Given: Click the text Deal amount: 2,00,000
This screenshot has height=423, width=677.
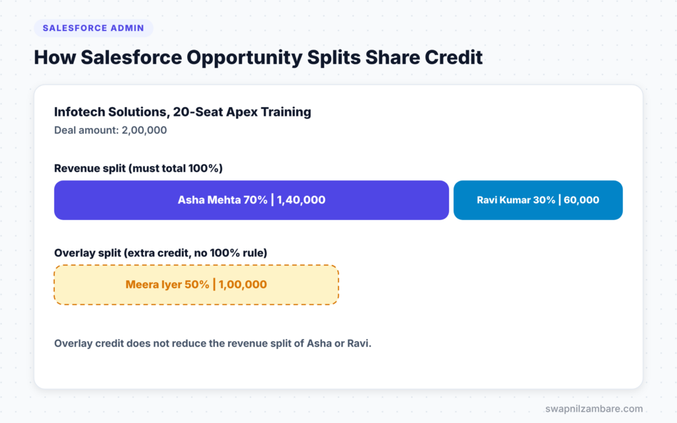Looking at the screenshot, I should coord(110,130).
